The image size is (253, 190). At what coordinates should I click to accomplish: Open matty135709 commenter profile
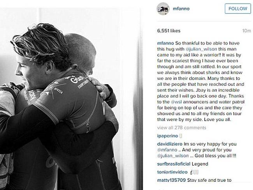point(171,180)
